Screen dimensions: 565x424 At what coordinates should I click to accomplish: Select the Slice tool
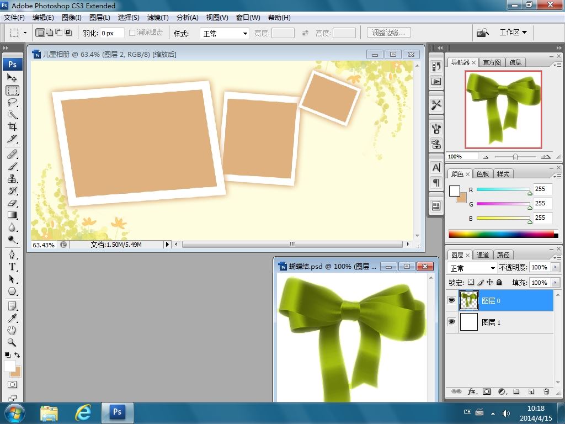tap(12, 139)
